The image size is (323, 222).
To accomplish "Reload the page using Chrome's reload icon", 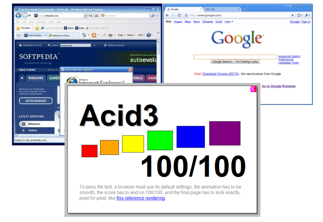I will pos(179,15).
